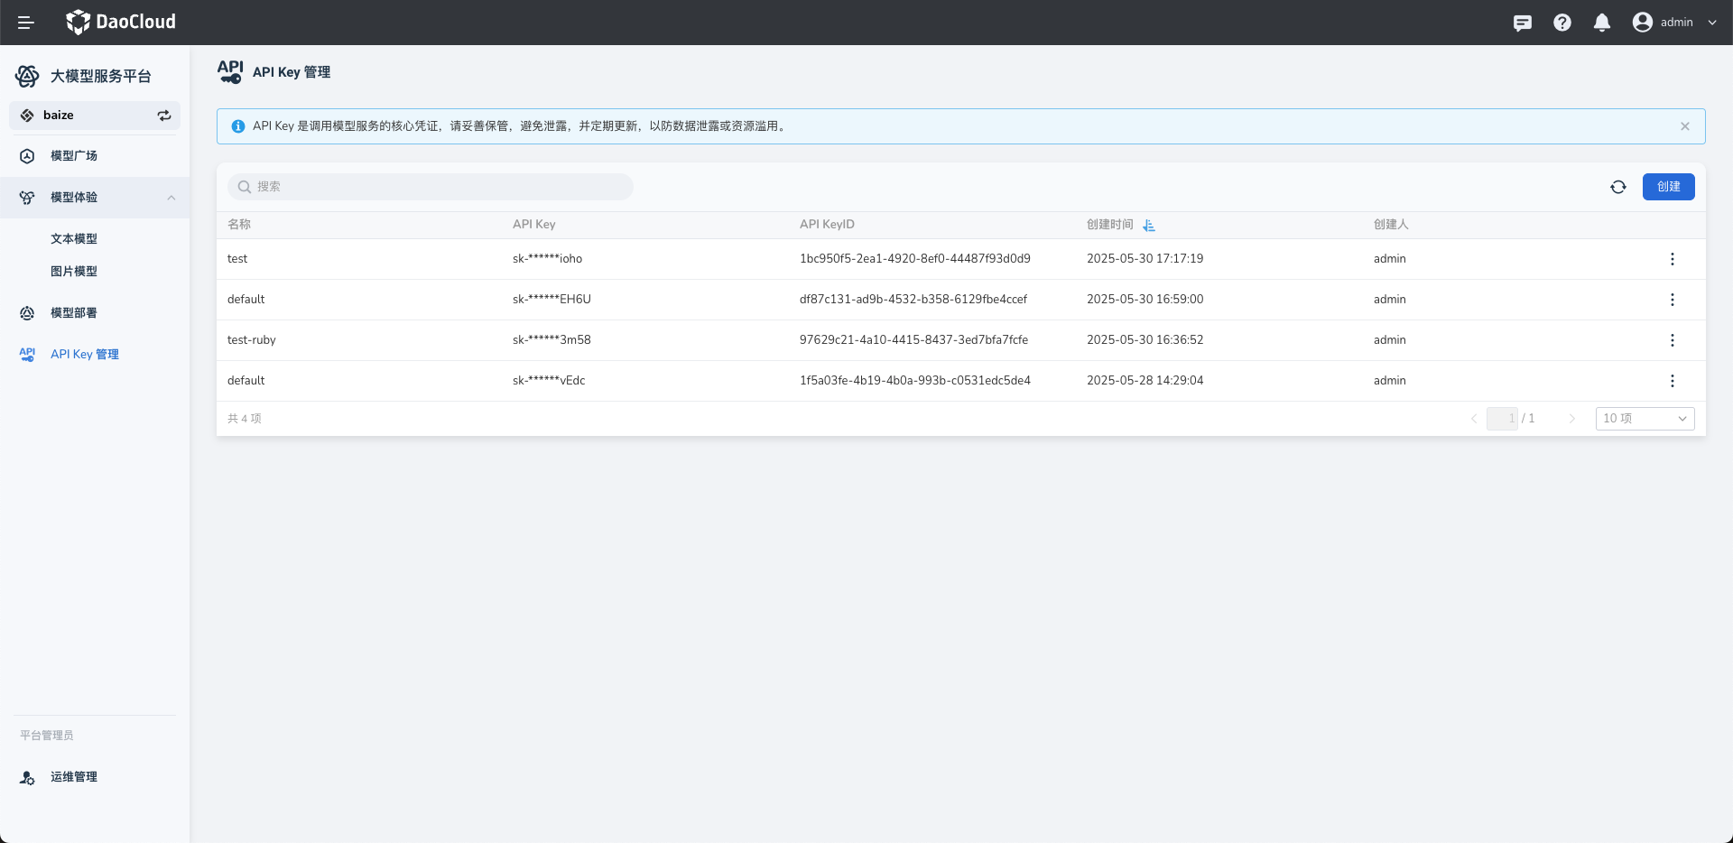Viewport: 1733px width, 843px height.
Task: Open 运维管理 in the sidebar
Action: [74, 777]
